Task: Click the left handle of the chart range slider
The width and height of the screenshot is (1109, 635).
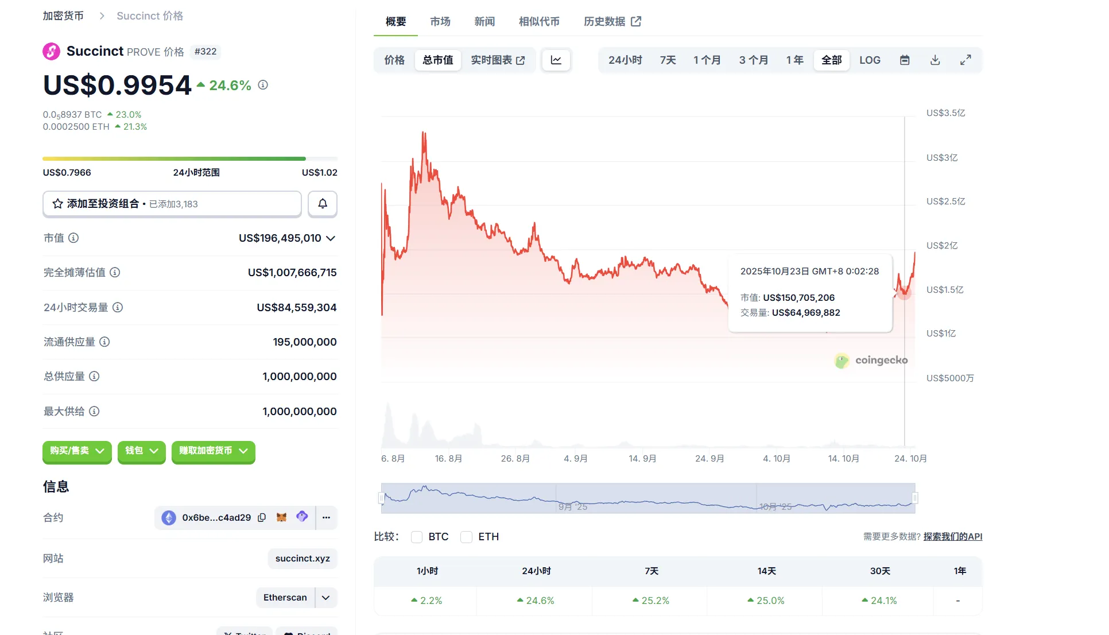Action: click(381, 498)
